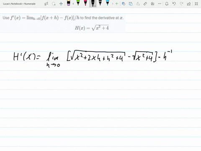This screenshot has width=201, height=151.
Task: Pick the dark pencil tool
Action: tap(100, 3)
